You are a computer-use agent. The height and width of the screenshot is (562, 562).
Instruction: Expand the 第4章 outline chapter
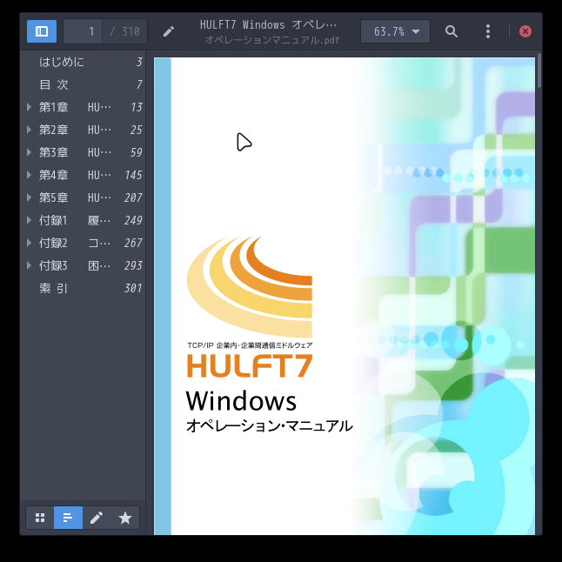click(29, 175)
